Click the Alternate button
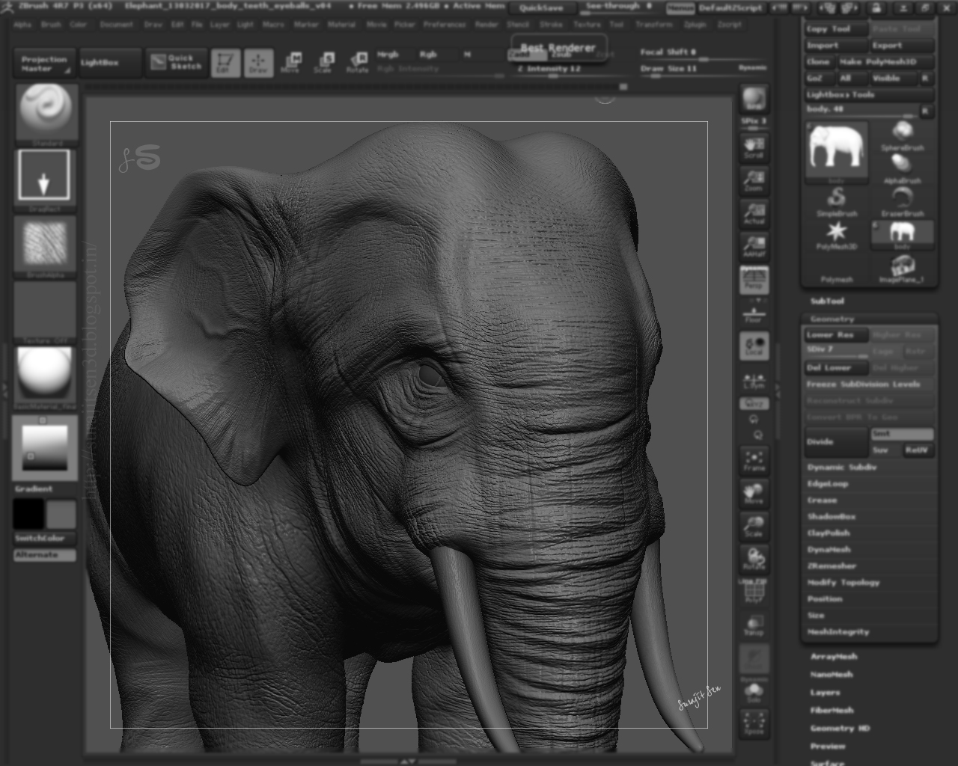 (45, 555)
